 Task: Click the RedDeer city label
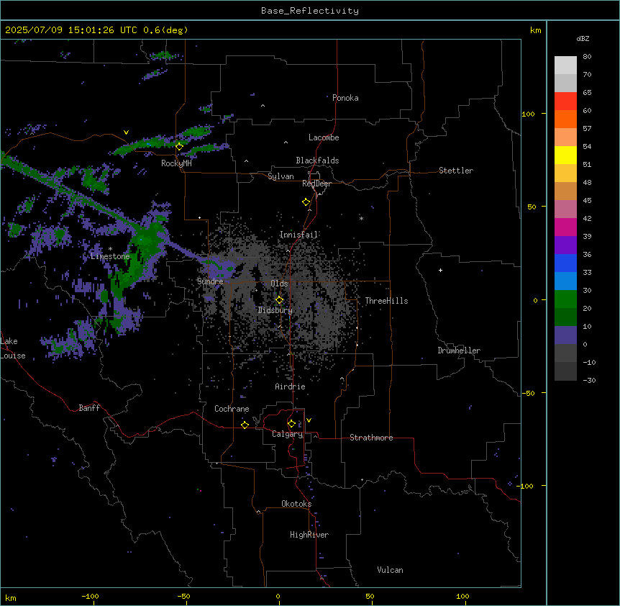(316, 184)
